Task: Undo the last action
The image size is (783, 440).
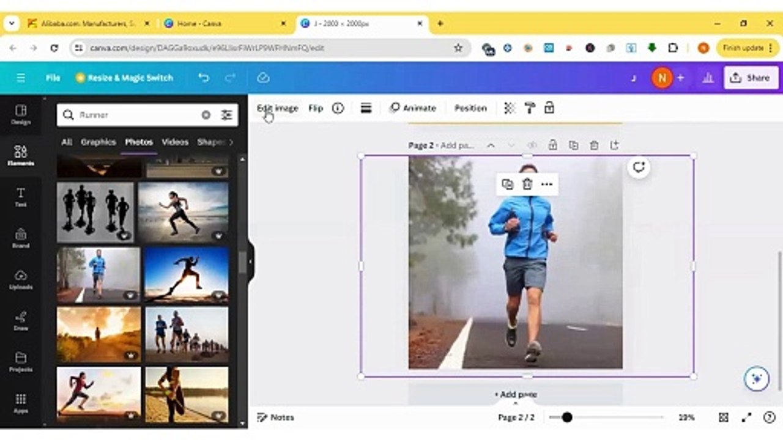Action: coord(204,78)
